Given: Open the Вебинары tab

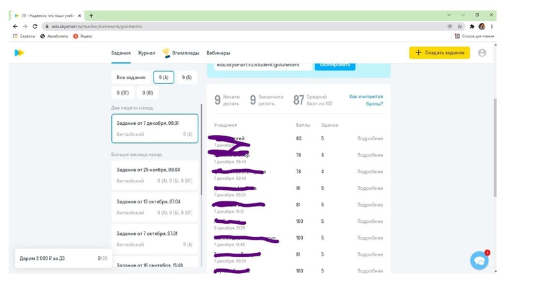Looking at the screenshot, I should (x=218, y=53).
